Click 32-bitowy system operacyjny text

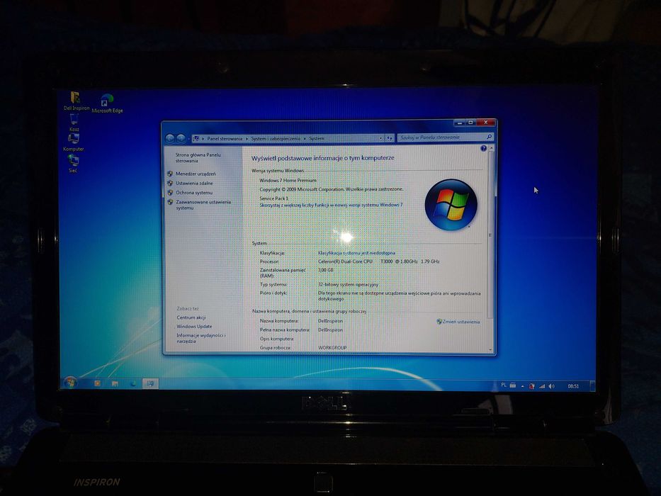(348, 284)
